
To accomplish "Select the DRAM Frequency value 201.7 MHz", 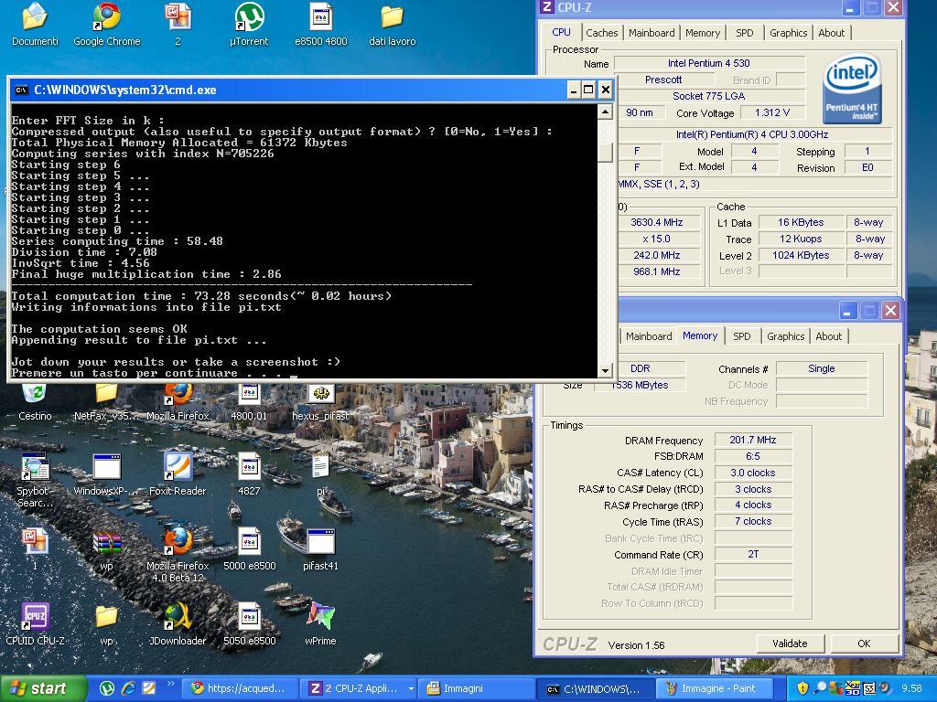I will pos(753,440).
